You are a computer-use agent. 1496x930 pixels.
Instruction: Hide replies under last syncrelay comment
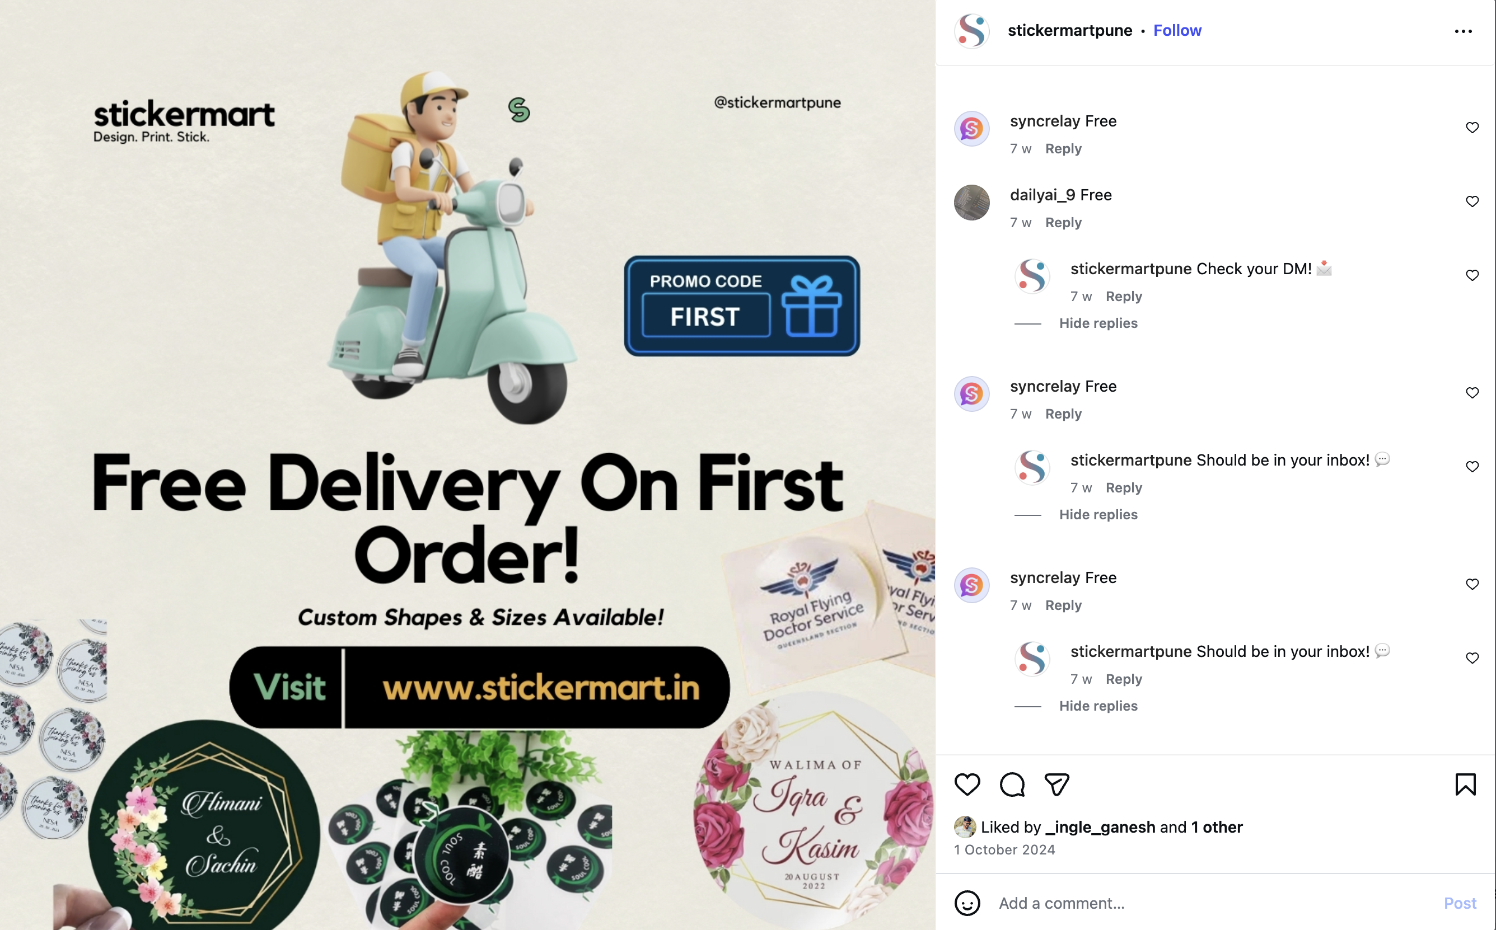click(x=1098, y=706)
